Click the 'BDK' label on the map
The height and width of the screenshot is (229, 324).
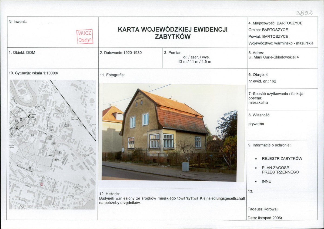pyautogui.click(x=57, y=160)
